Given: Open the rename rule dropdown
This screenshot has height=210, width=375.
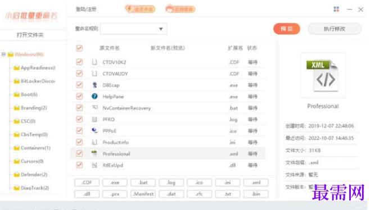Looking at the screenshot, I should [x=134, y=29].
